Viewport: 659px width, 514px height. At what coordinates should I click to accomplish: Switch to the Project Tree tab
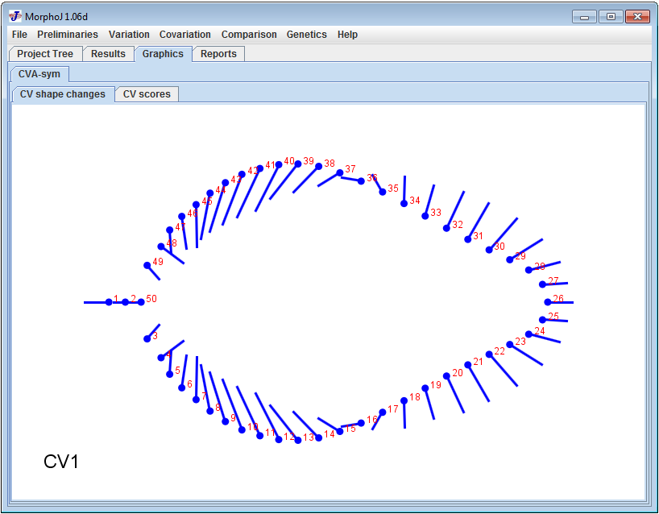pyautogui.click(x=44, y=53)
